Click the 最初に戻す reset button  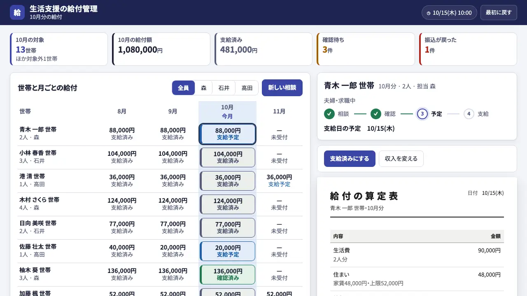point(499,13)
